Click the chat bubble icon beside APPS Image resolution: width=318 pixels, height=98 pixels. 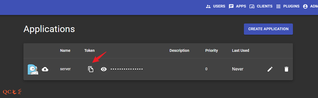(x=231, y=6)
